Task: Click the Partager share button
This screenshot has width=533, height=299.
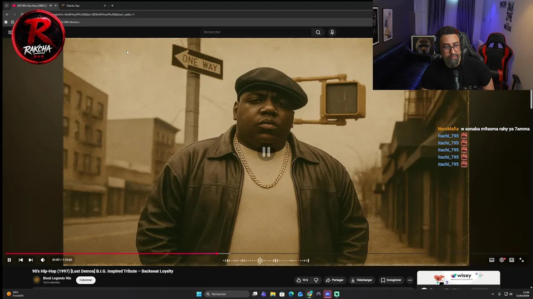Action: coord(335,280)
